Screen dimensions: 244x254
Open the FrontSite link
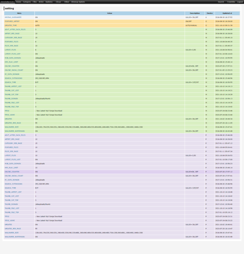pos(231,2)
